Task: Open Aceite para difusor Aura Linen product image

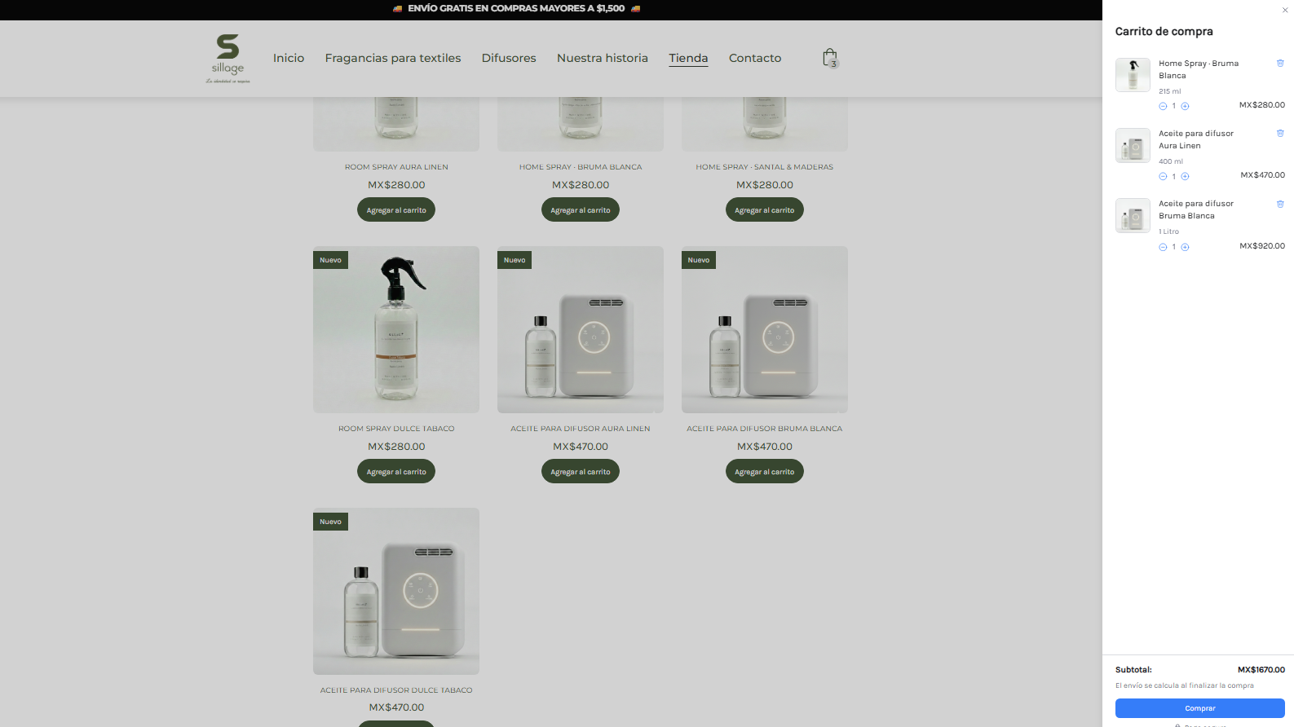Action: [581, 330]
